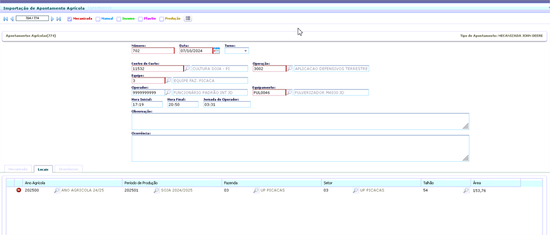Screen dimensions: 550x235
Task: Look up Talhão 54 in grid row
Action: click(466, 190)
